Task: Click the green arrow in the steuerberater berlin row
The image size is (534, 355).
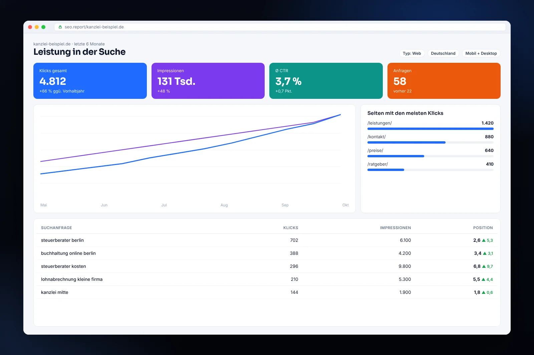Action: point(484,240)
